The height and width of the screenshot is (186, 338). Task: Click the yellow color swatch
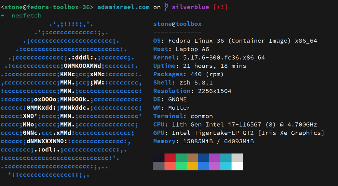[x=192, y=166]
